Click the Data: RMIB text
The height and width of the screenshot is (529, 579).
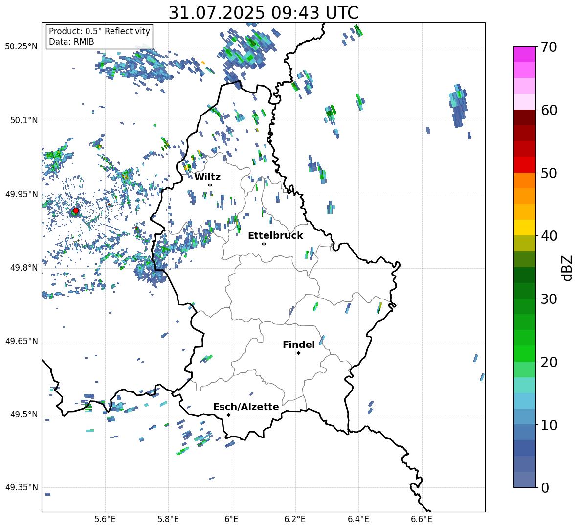pyautogui.click(x=71, y=42)
